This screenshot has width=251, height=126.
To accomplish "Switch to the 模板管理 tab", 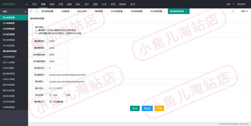I will [99, 11].
